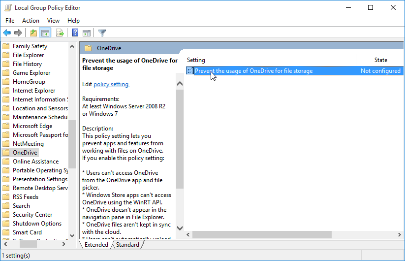Click the Back arrow toolbar button
Image resolution: width=405 pixels, height=261 pixels.
coord(7,33)
